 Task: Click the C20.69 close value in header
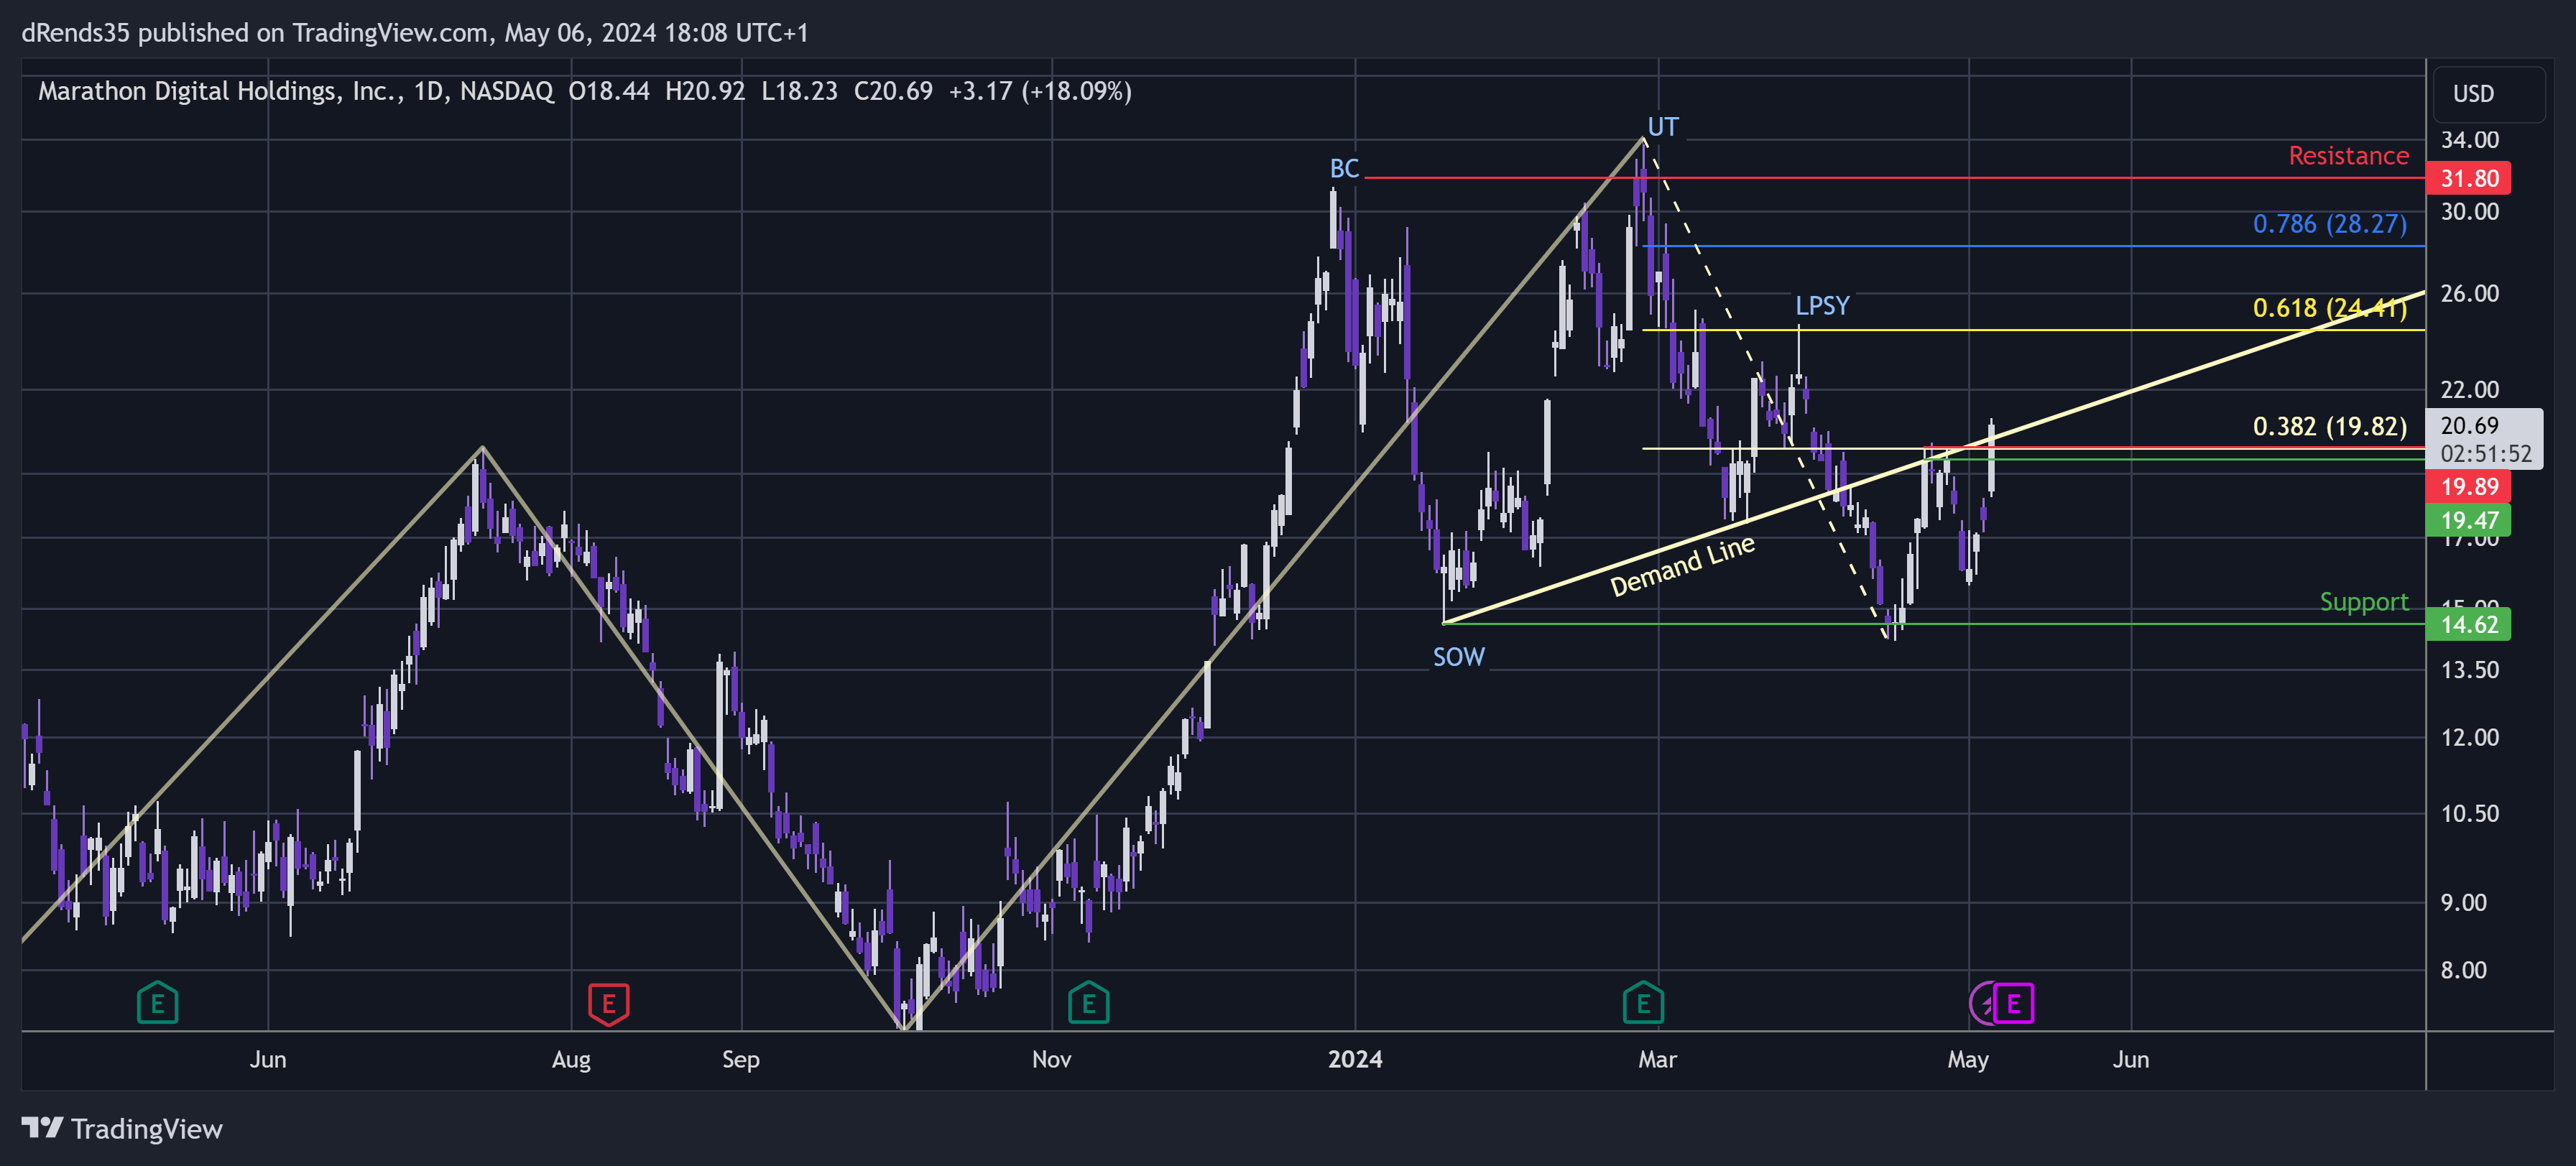[893, 91]
